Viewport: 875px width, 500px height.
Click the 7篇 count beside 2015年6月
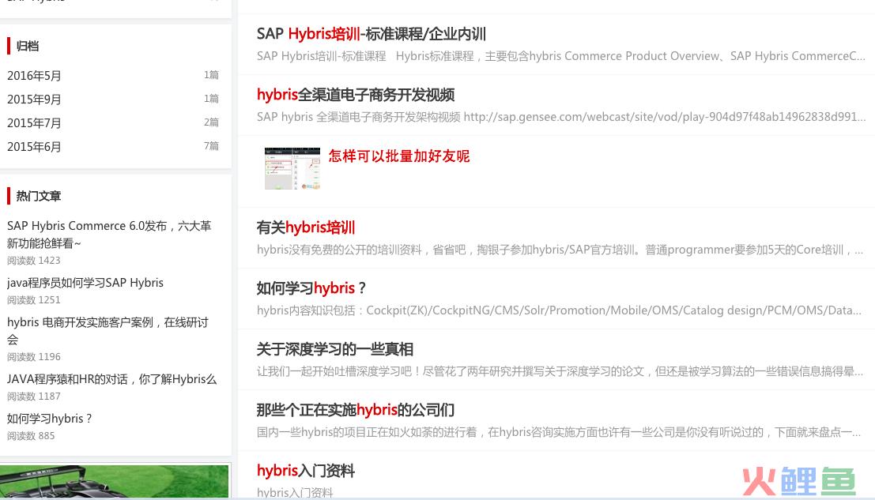coord(212,146)
